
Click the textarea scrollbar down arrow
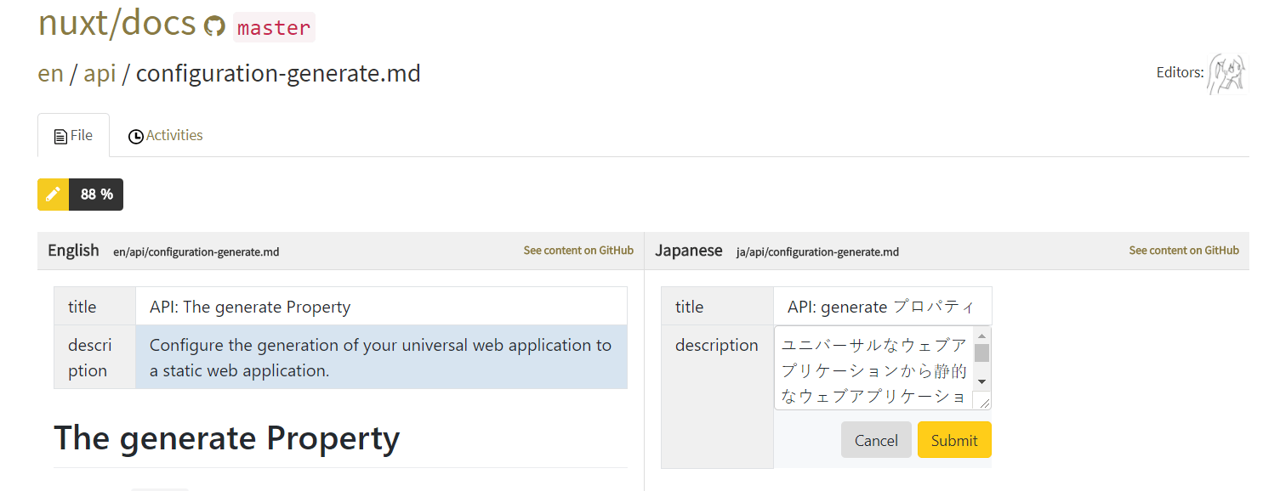pyautogui.click(x=981, y=381)
